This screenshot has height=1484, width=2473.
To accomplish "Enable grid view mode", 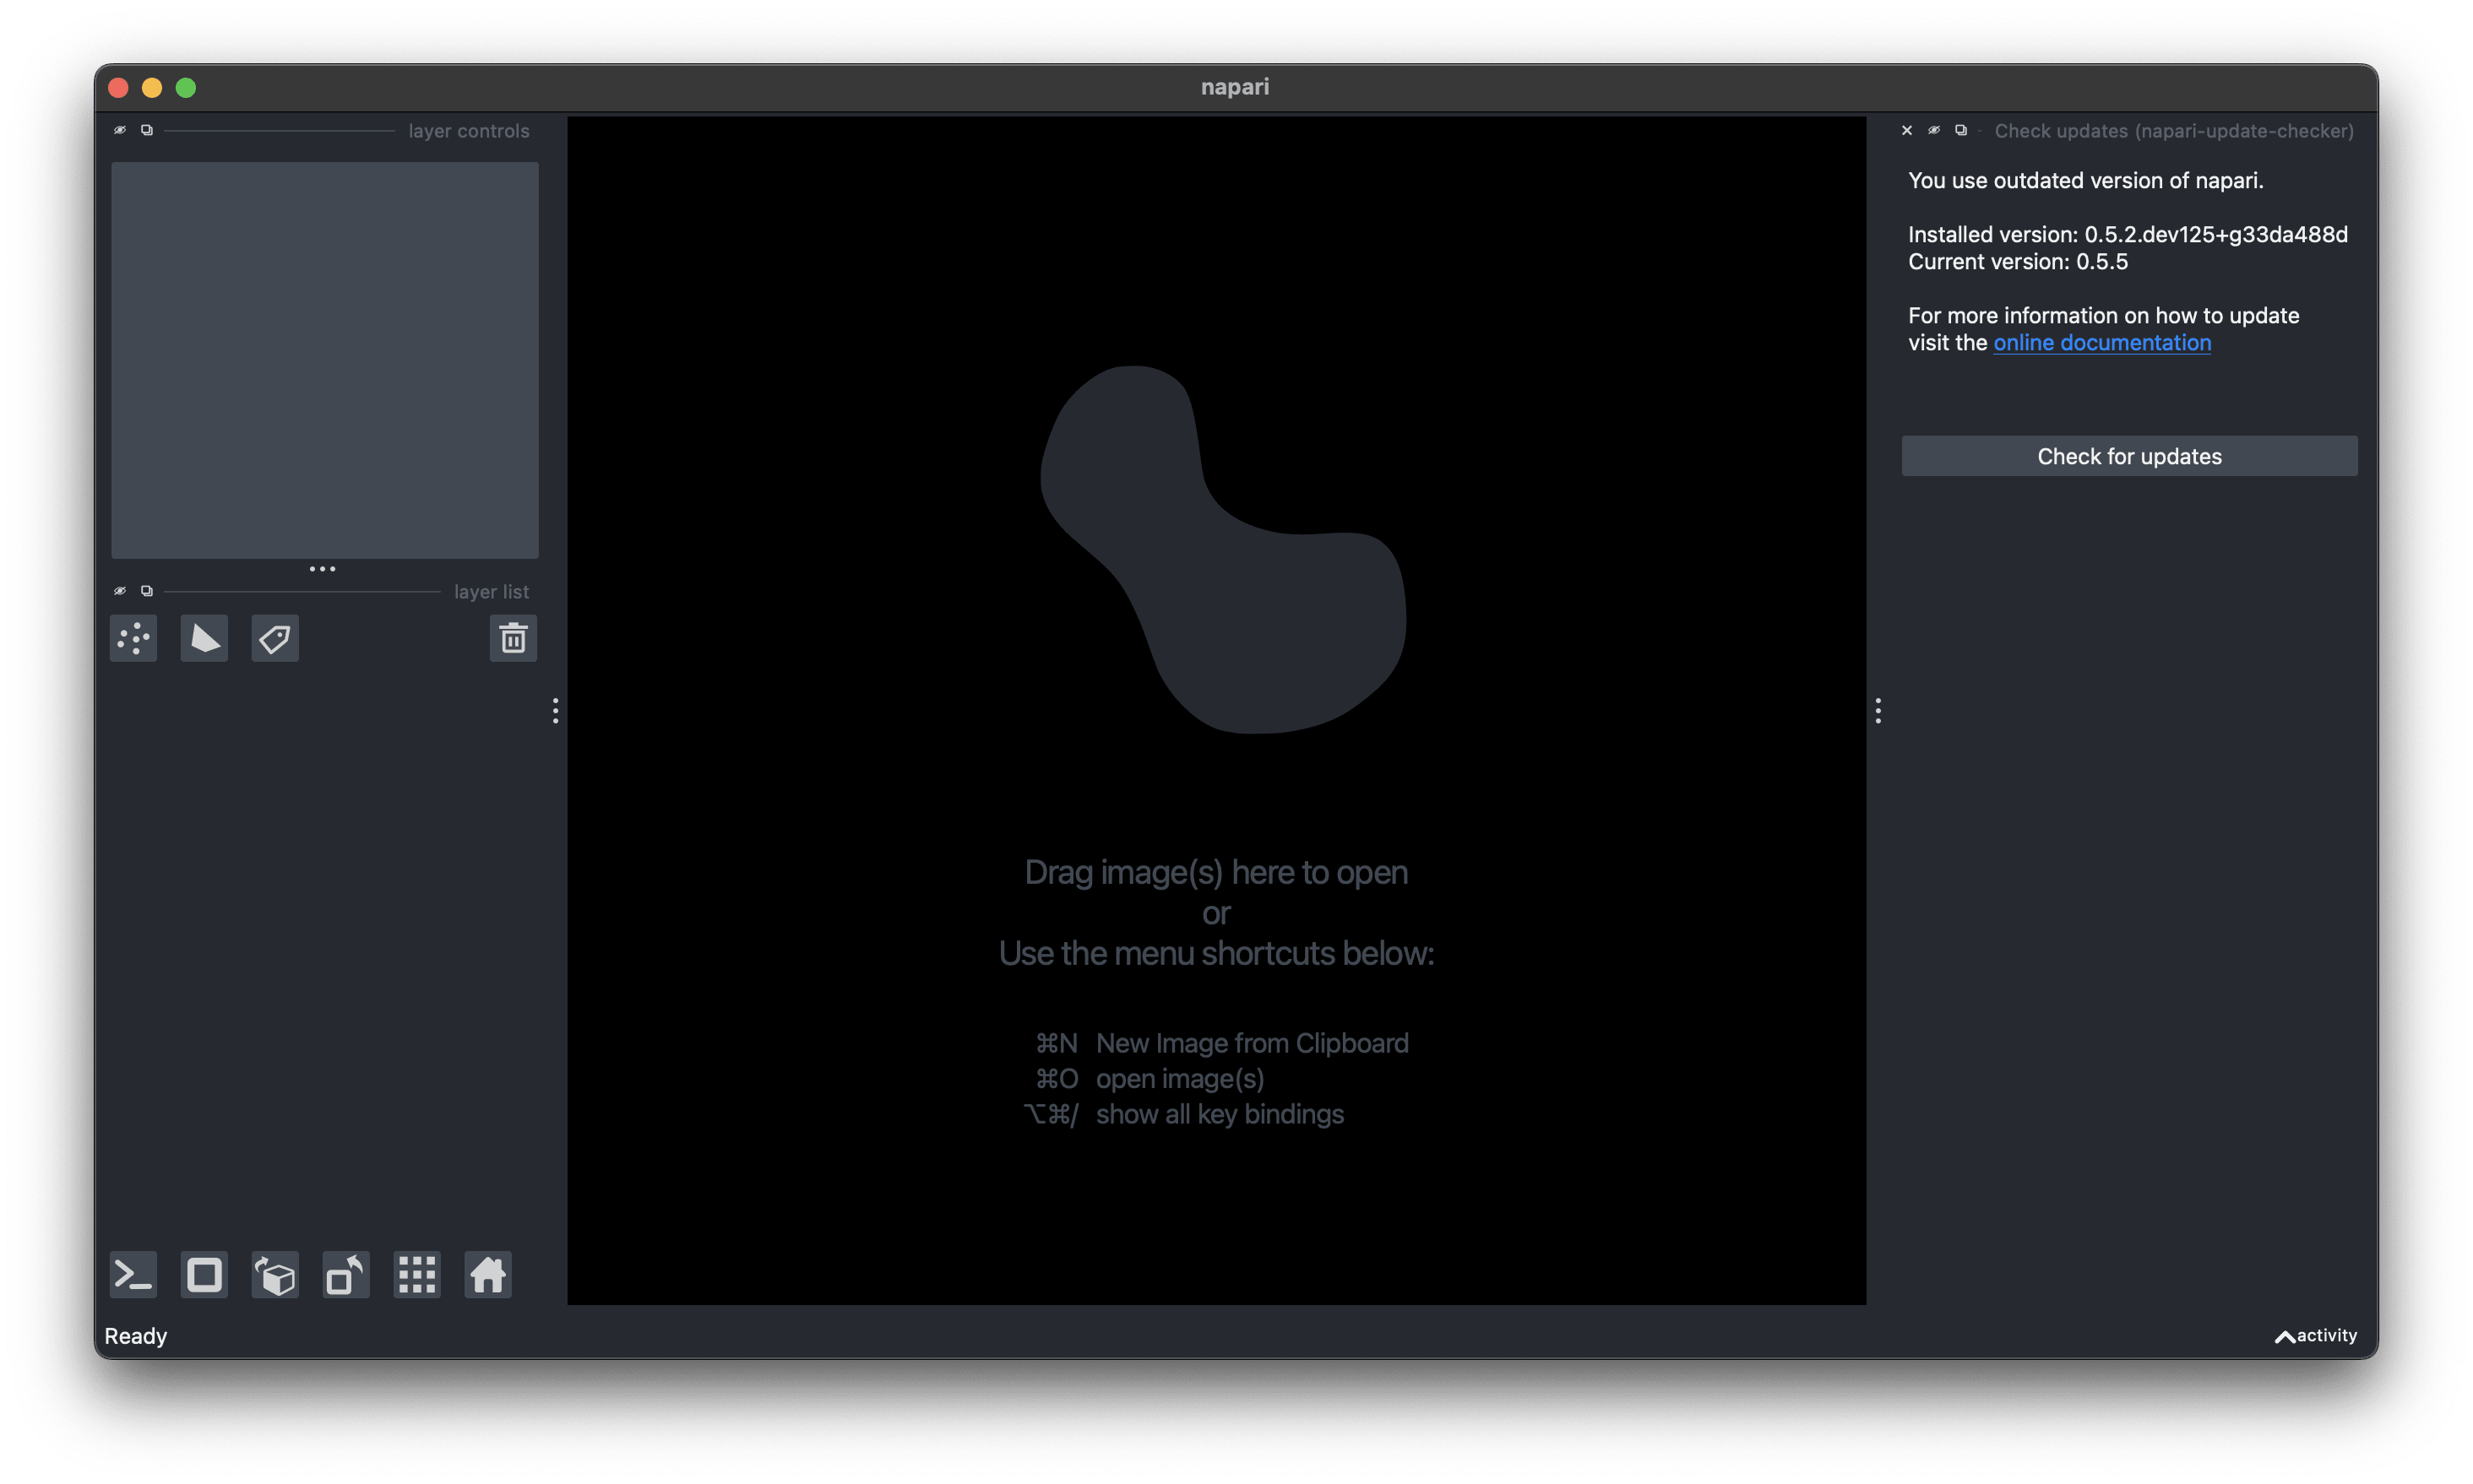I will (x=417, y=1275).
